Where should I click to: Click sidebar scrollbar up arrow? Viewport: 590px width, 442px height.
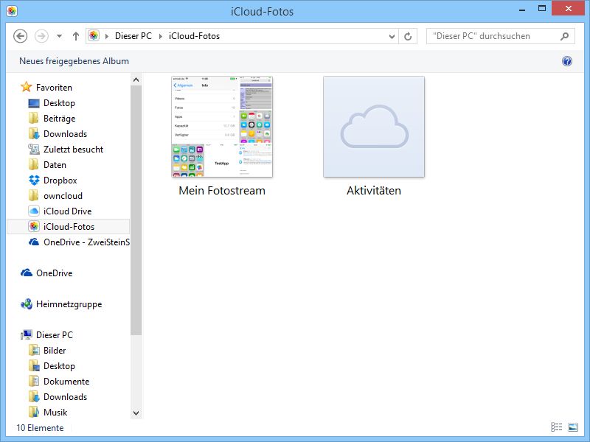(136, 80)
